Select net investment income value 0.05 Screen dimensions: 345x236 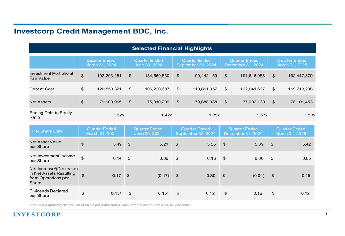coord(306,158)
